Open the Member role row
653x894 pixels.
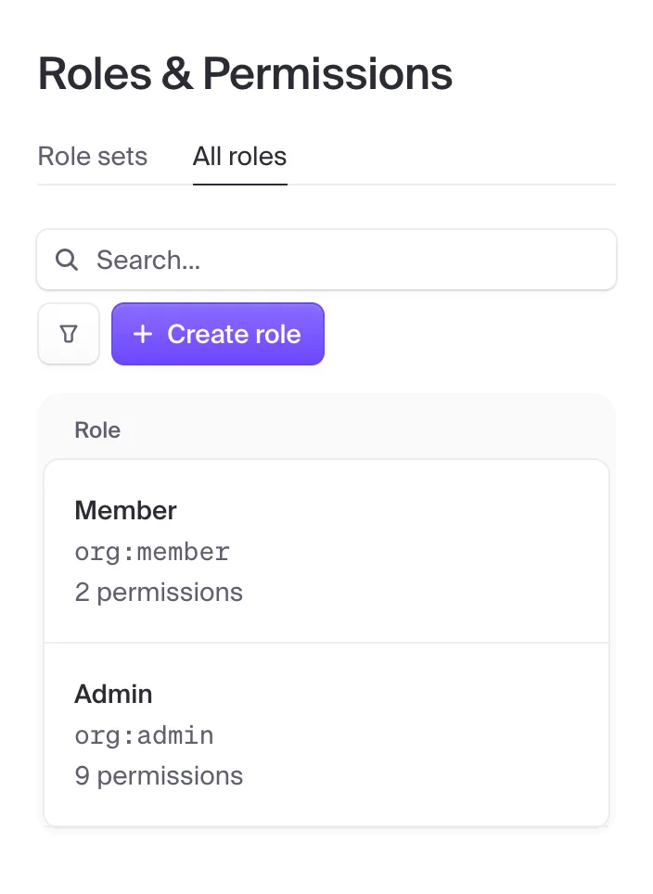326,552
